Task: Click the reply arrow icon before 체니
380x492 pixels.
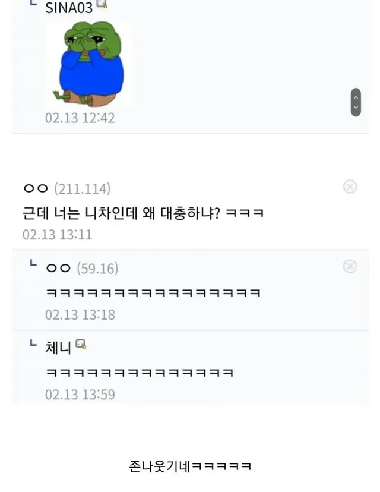Action: point(33,344)
